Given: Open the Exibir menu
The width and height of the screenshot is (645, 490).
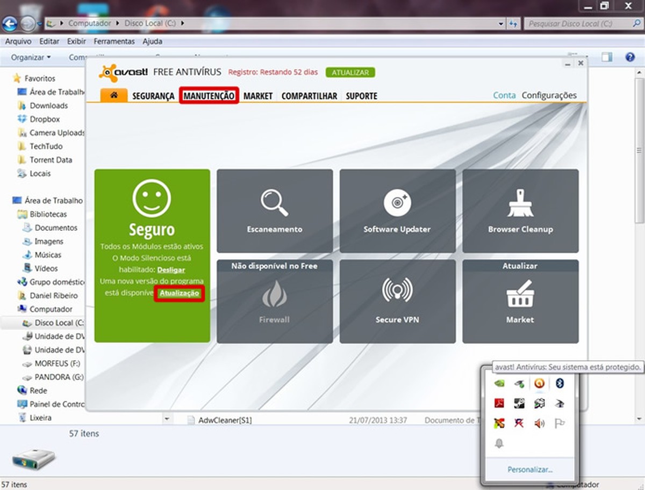Looking at the screenshot, I should click(x=77, y=41).
